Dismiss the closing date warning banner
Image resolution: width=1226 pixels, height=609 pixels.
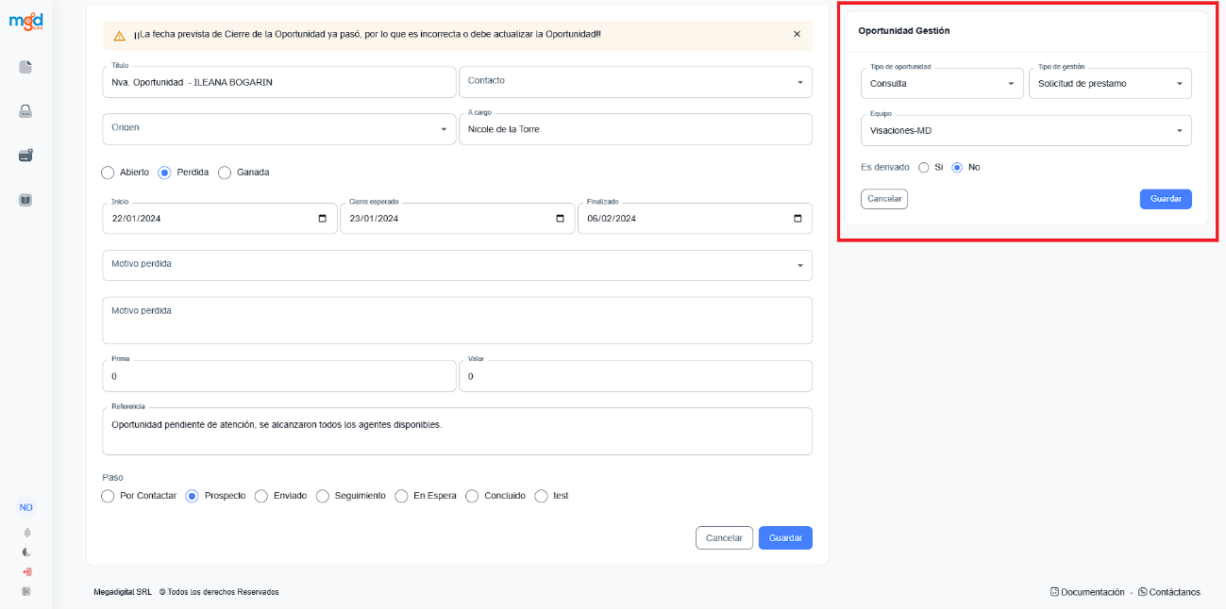[x=797, y=34]
